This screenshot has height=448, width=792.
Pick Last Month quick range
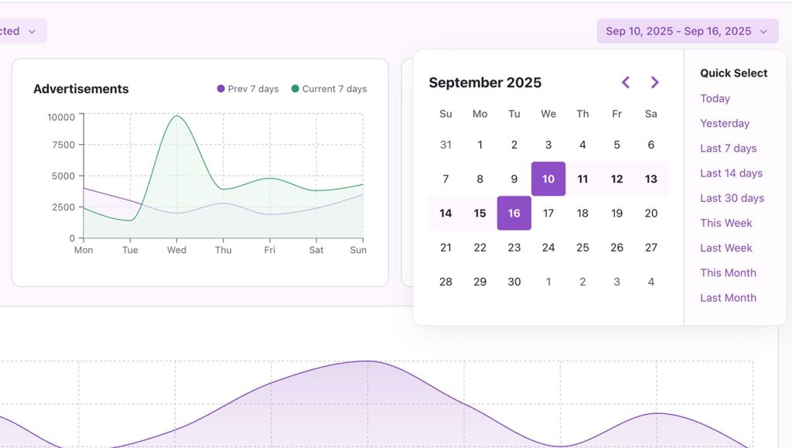(728, 298)
